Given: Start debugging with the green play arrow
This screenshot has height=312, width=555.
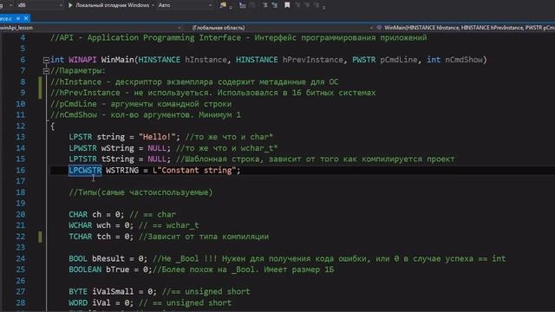Looking at the screenshot, I should pyautogui.click(x=70, y=5).
